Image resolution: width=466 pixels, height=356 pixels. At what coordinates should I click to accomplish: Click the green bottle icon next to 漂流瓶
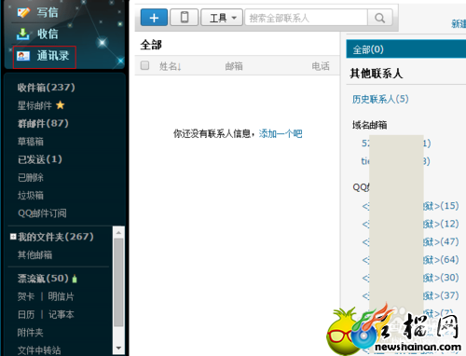coord(75,279)
